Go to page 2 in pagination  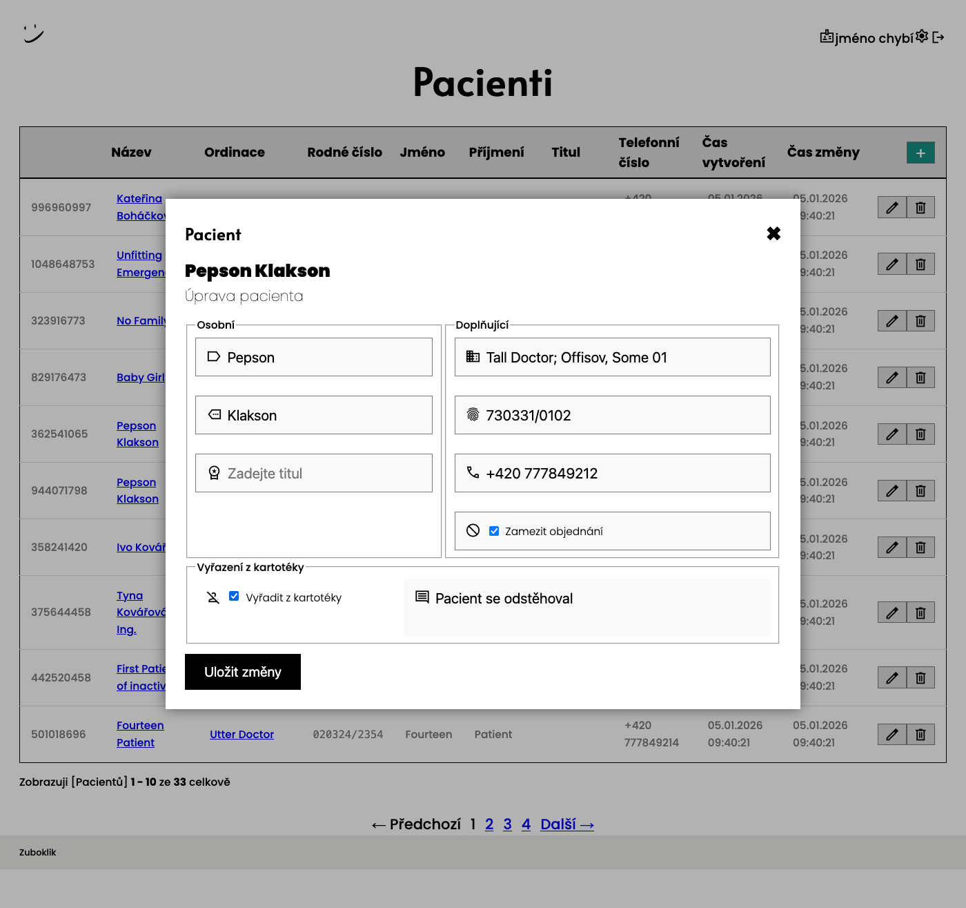pyautogui.click(x=489, y=824)
